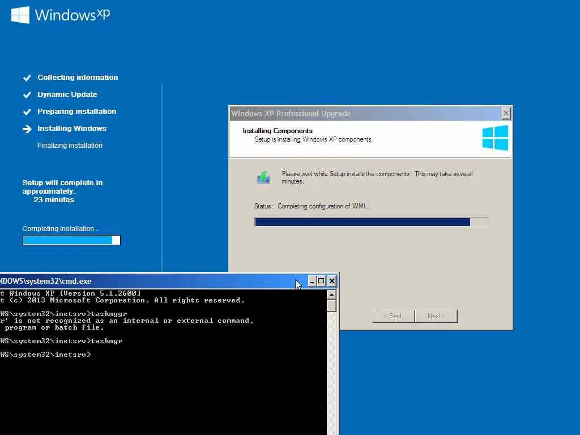The image size is (580, 435).
Task: Click the checkmark beside Dynamic Update
Action: [x=27, y=95]
